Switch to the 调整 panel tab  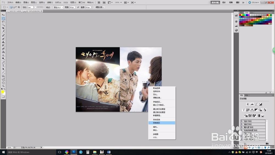click(241, 95)
